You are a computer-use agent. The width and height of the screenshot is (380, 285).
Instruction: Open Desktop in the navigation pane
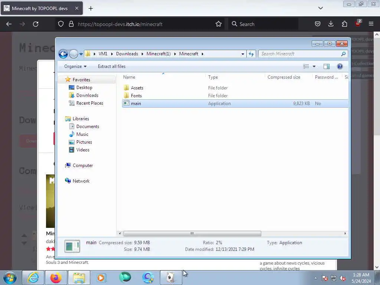[84, 88]
